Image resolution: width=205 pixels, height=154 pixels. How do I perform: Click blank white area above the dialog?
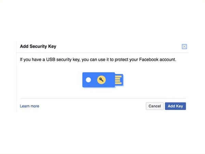point(102,21)
